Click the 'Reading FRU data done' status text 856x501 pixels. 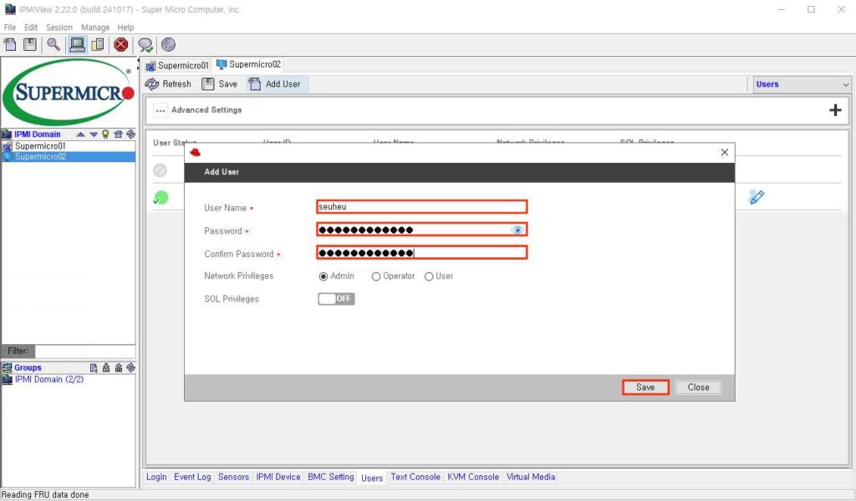[x=45, y=495]
